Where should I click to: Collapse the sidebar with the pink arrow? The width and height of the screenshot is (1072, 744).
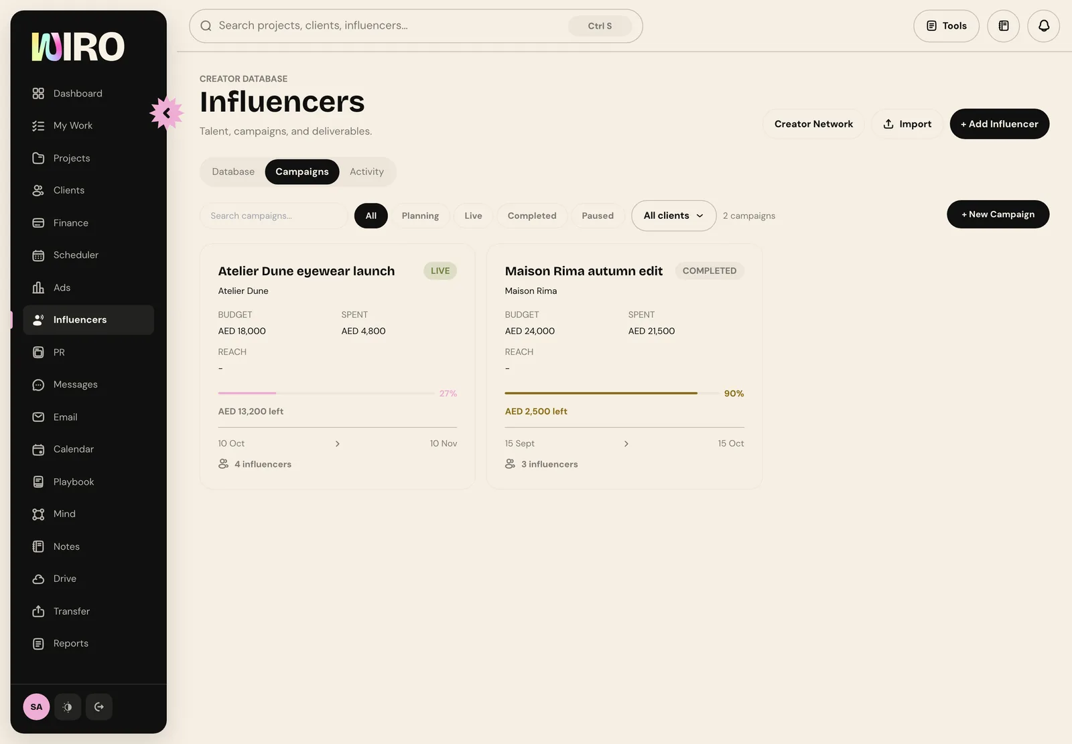click(166, 113)
